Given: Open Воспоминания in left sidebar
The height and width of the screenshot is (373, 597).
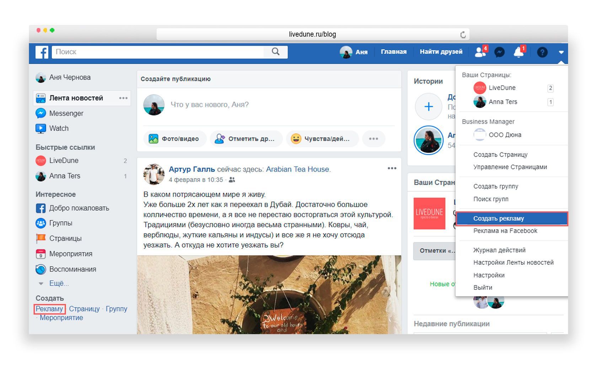Looking at the screenshot, I should click(x=66, y=269).
